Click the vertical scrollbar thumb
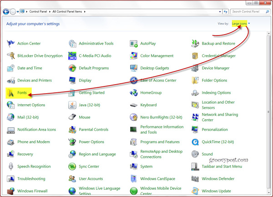The image size is (273, 197). [268, 112]
